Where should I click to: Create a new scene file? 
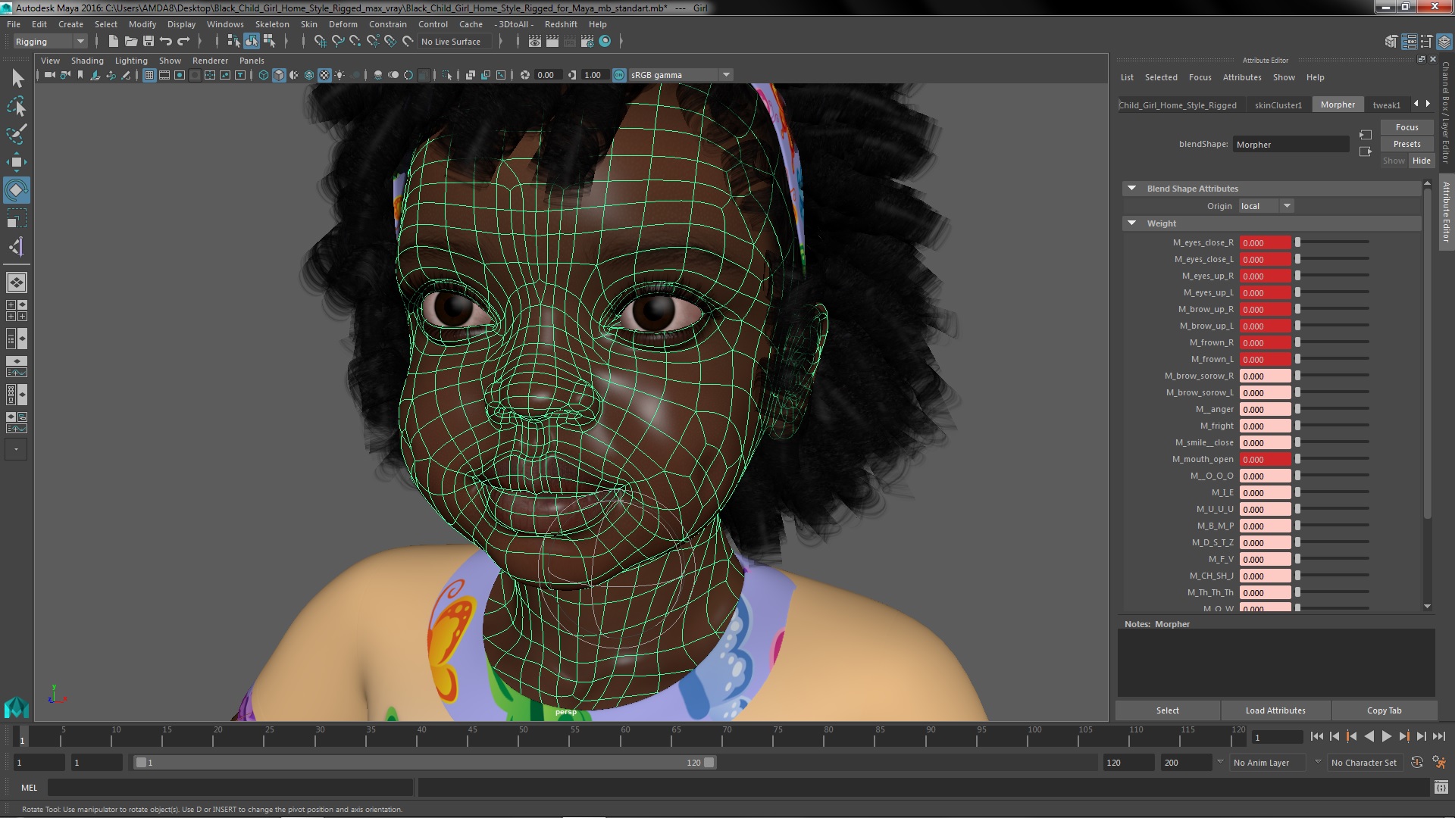click(x=114, y=42)
